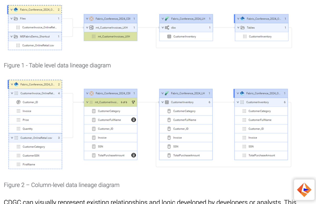Click the grid icon beside FirstName
Screen dimensions: 316x204
click(x=18, y=164)
